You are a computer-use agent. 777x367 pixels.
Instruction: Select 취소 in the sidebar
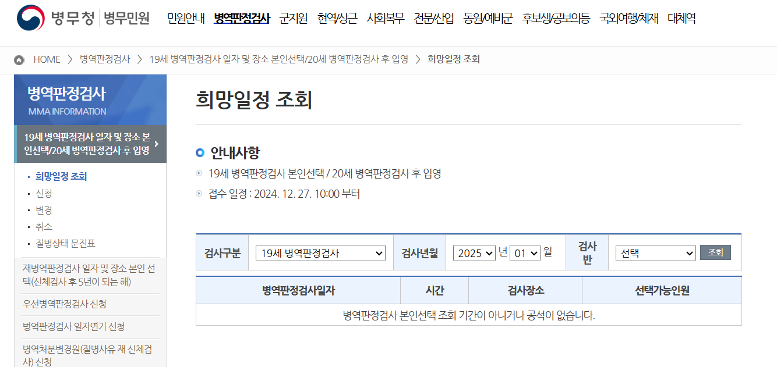coord(44,226)
